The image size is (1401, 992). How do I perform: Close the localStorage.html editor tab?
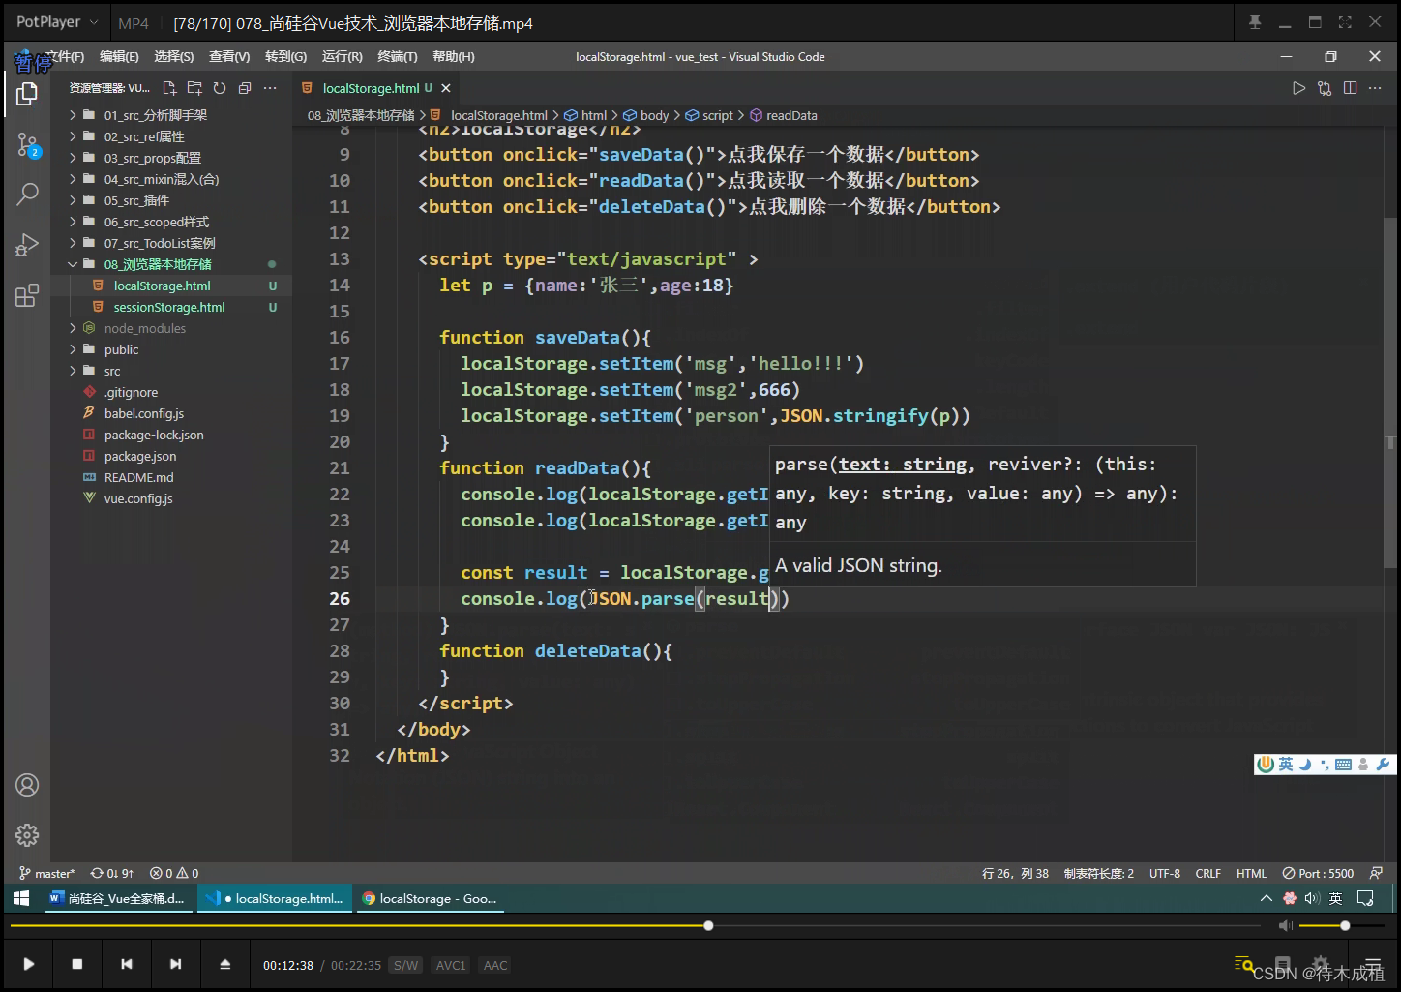(446, 88)
